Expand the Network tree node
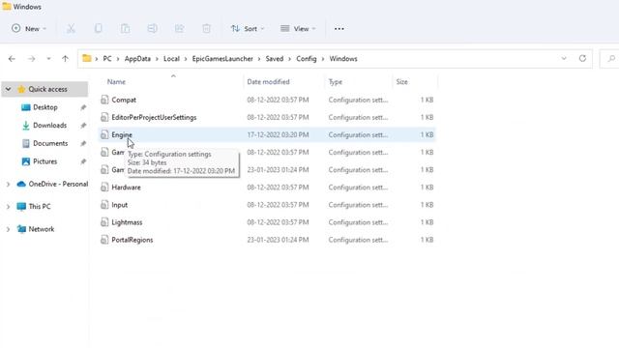 pos(8,229)
